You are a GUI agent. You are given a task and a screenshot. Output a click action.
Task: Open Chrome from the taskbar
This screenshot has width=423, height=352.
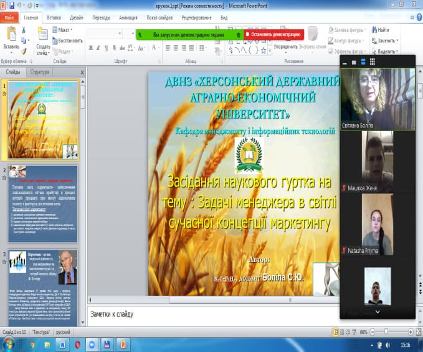coord(32,345)
